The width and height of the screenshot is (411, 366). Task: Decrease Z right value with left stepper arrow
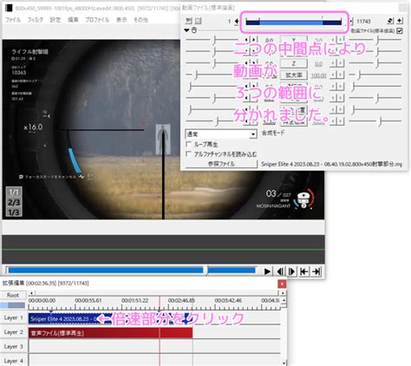[x=334, y=63]
